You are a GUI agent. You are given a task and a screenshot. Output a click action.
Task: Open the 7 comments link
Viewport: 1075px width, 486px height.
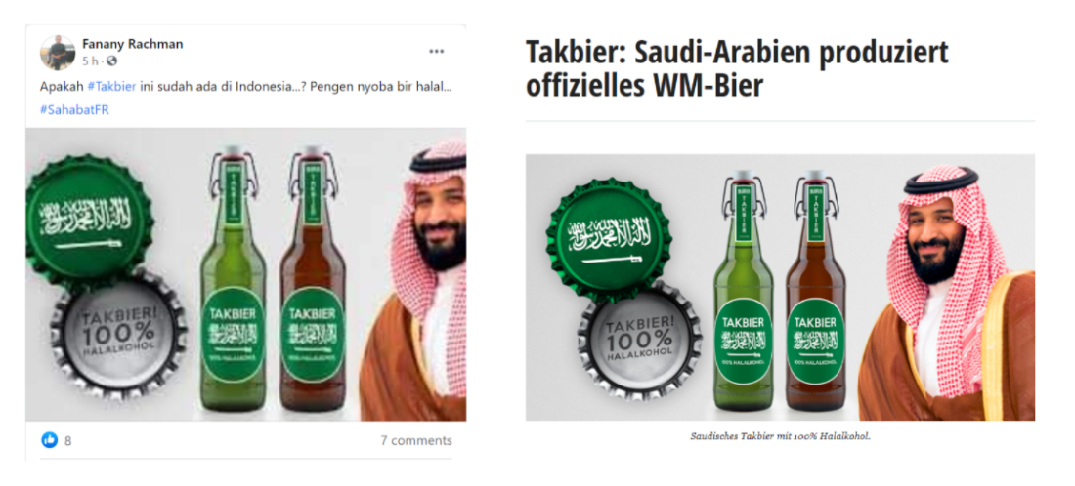(x=416, y=440)
